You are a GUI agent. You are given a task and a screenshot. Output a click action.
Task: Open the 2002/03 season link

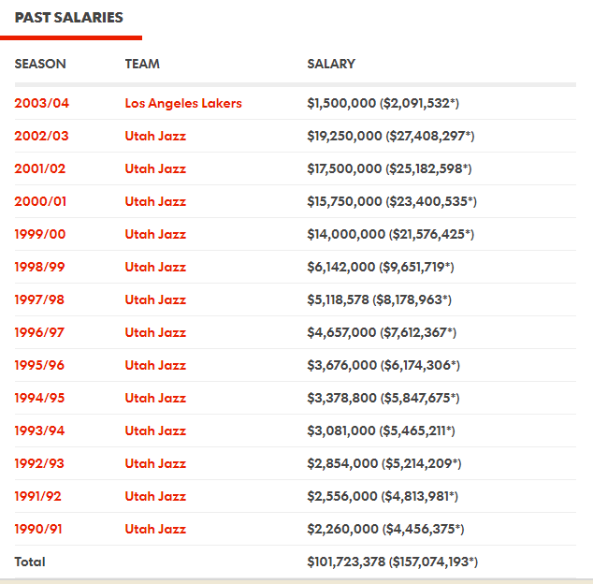point(41,136)
